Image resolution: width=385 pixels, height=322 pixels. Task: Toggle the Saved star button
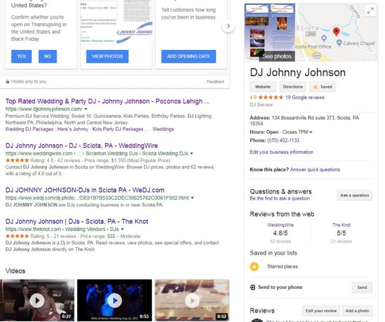click(x=322, y=87)
